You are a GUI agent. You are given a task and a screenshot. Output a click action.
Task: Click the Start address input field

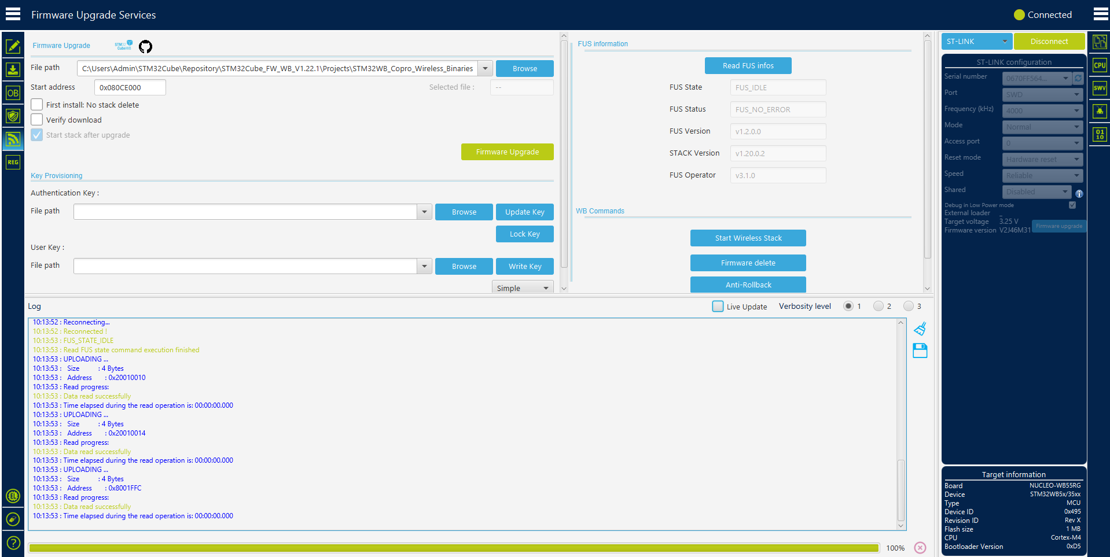click(x=130, y=87)
